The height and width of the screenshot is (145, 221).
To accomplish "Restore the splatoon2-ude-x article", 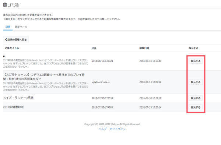I will pyautogui.click(x=196, y=82).
